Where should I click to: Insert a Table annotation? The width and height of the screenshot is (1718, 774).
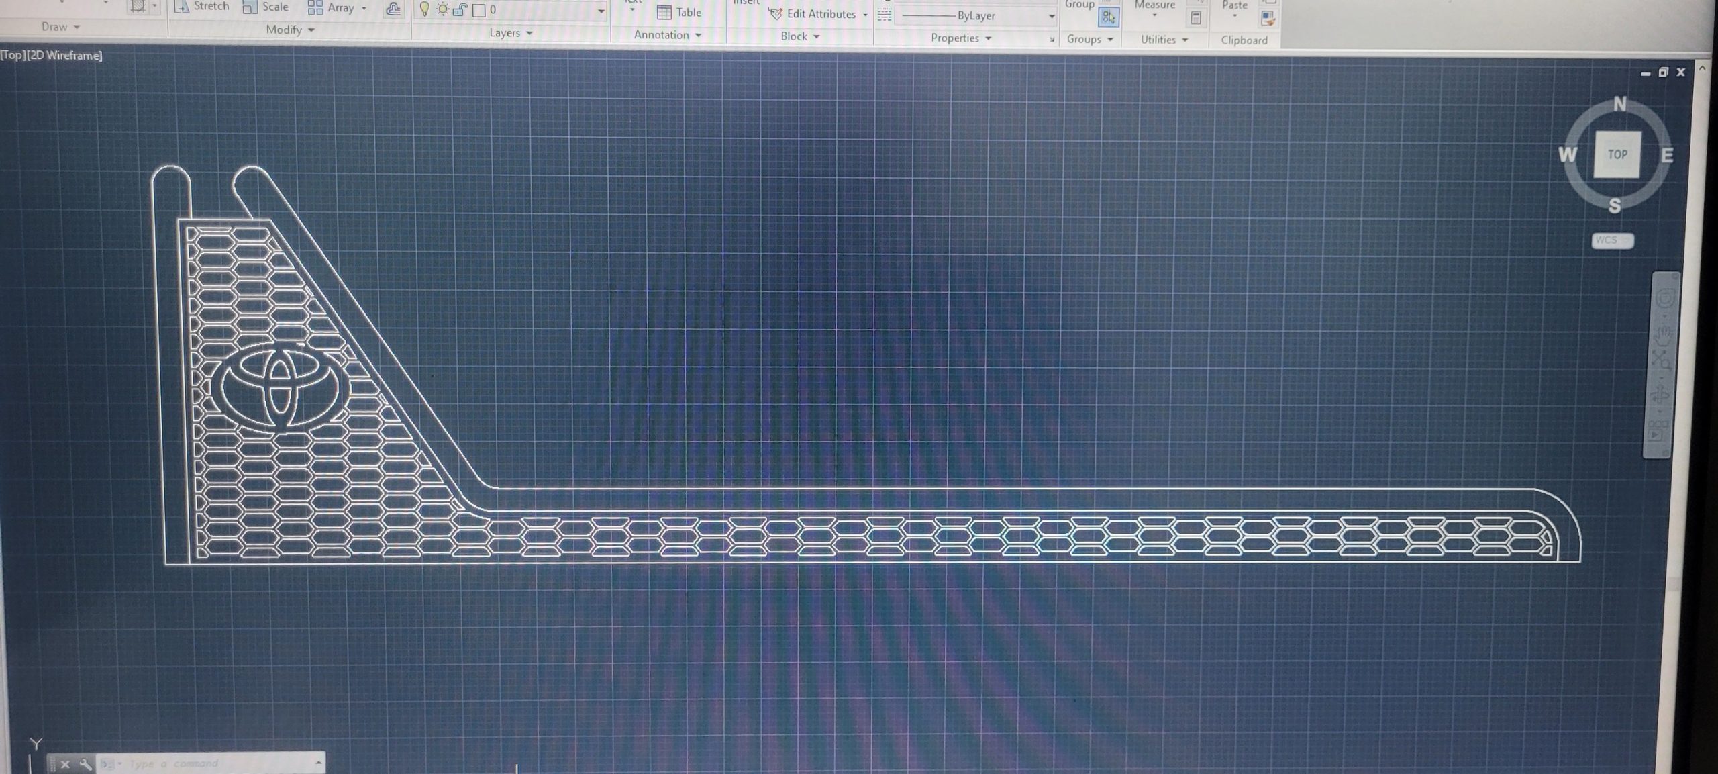click(679, 12)
